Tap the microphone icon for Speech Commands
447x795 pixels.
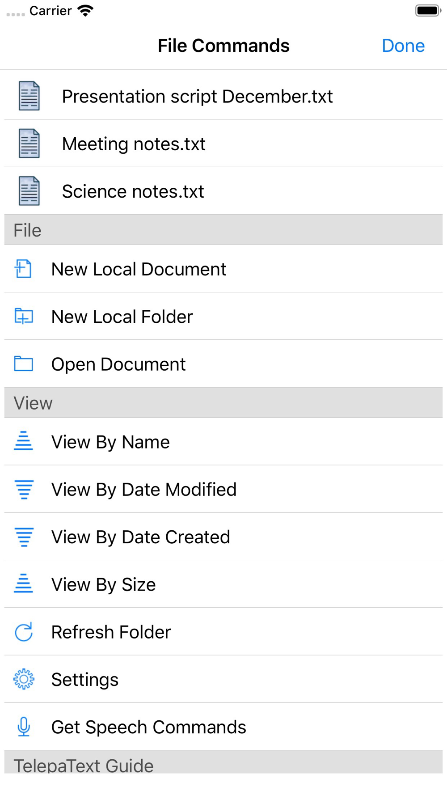[23, 727]
